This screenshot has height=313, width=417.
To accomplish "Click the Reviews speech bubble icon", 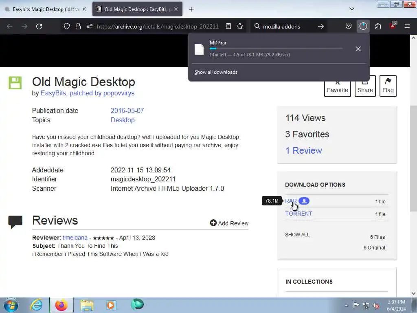I will (15, 222).
